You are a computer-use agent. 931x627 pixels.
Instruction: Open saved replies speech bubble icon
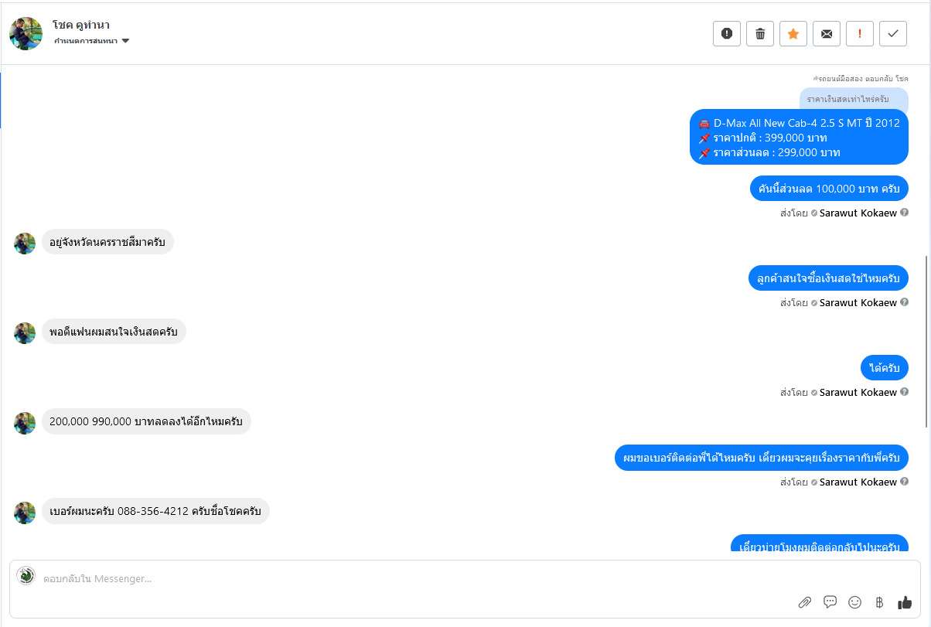tap(830, 601)
